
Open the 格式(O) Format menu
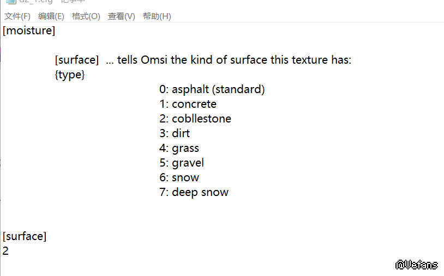coord(86,16)
